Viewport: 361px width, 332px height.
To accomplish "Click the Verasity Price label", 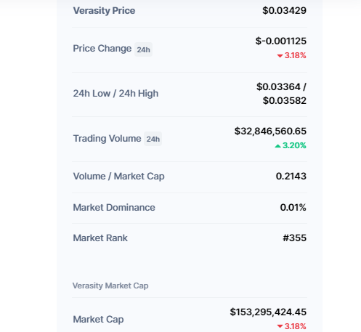I will pos(104,11).
